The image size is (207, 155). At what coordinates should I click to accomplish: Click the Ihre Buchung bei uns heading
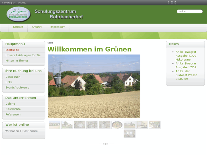[x=23, y=71]
